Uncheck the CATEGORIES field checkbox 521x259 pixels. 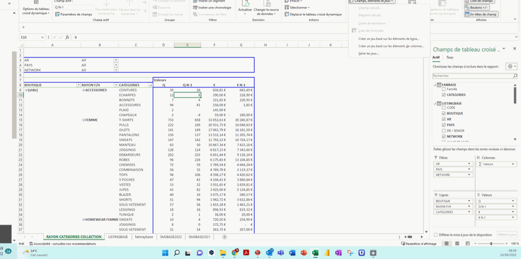pyautogui.click(x=444, y=95)
